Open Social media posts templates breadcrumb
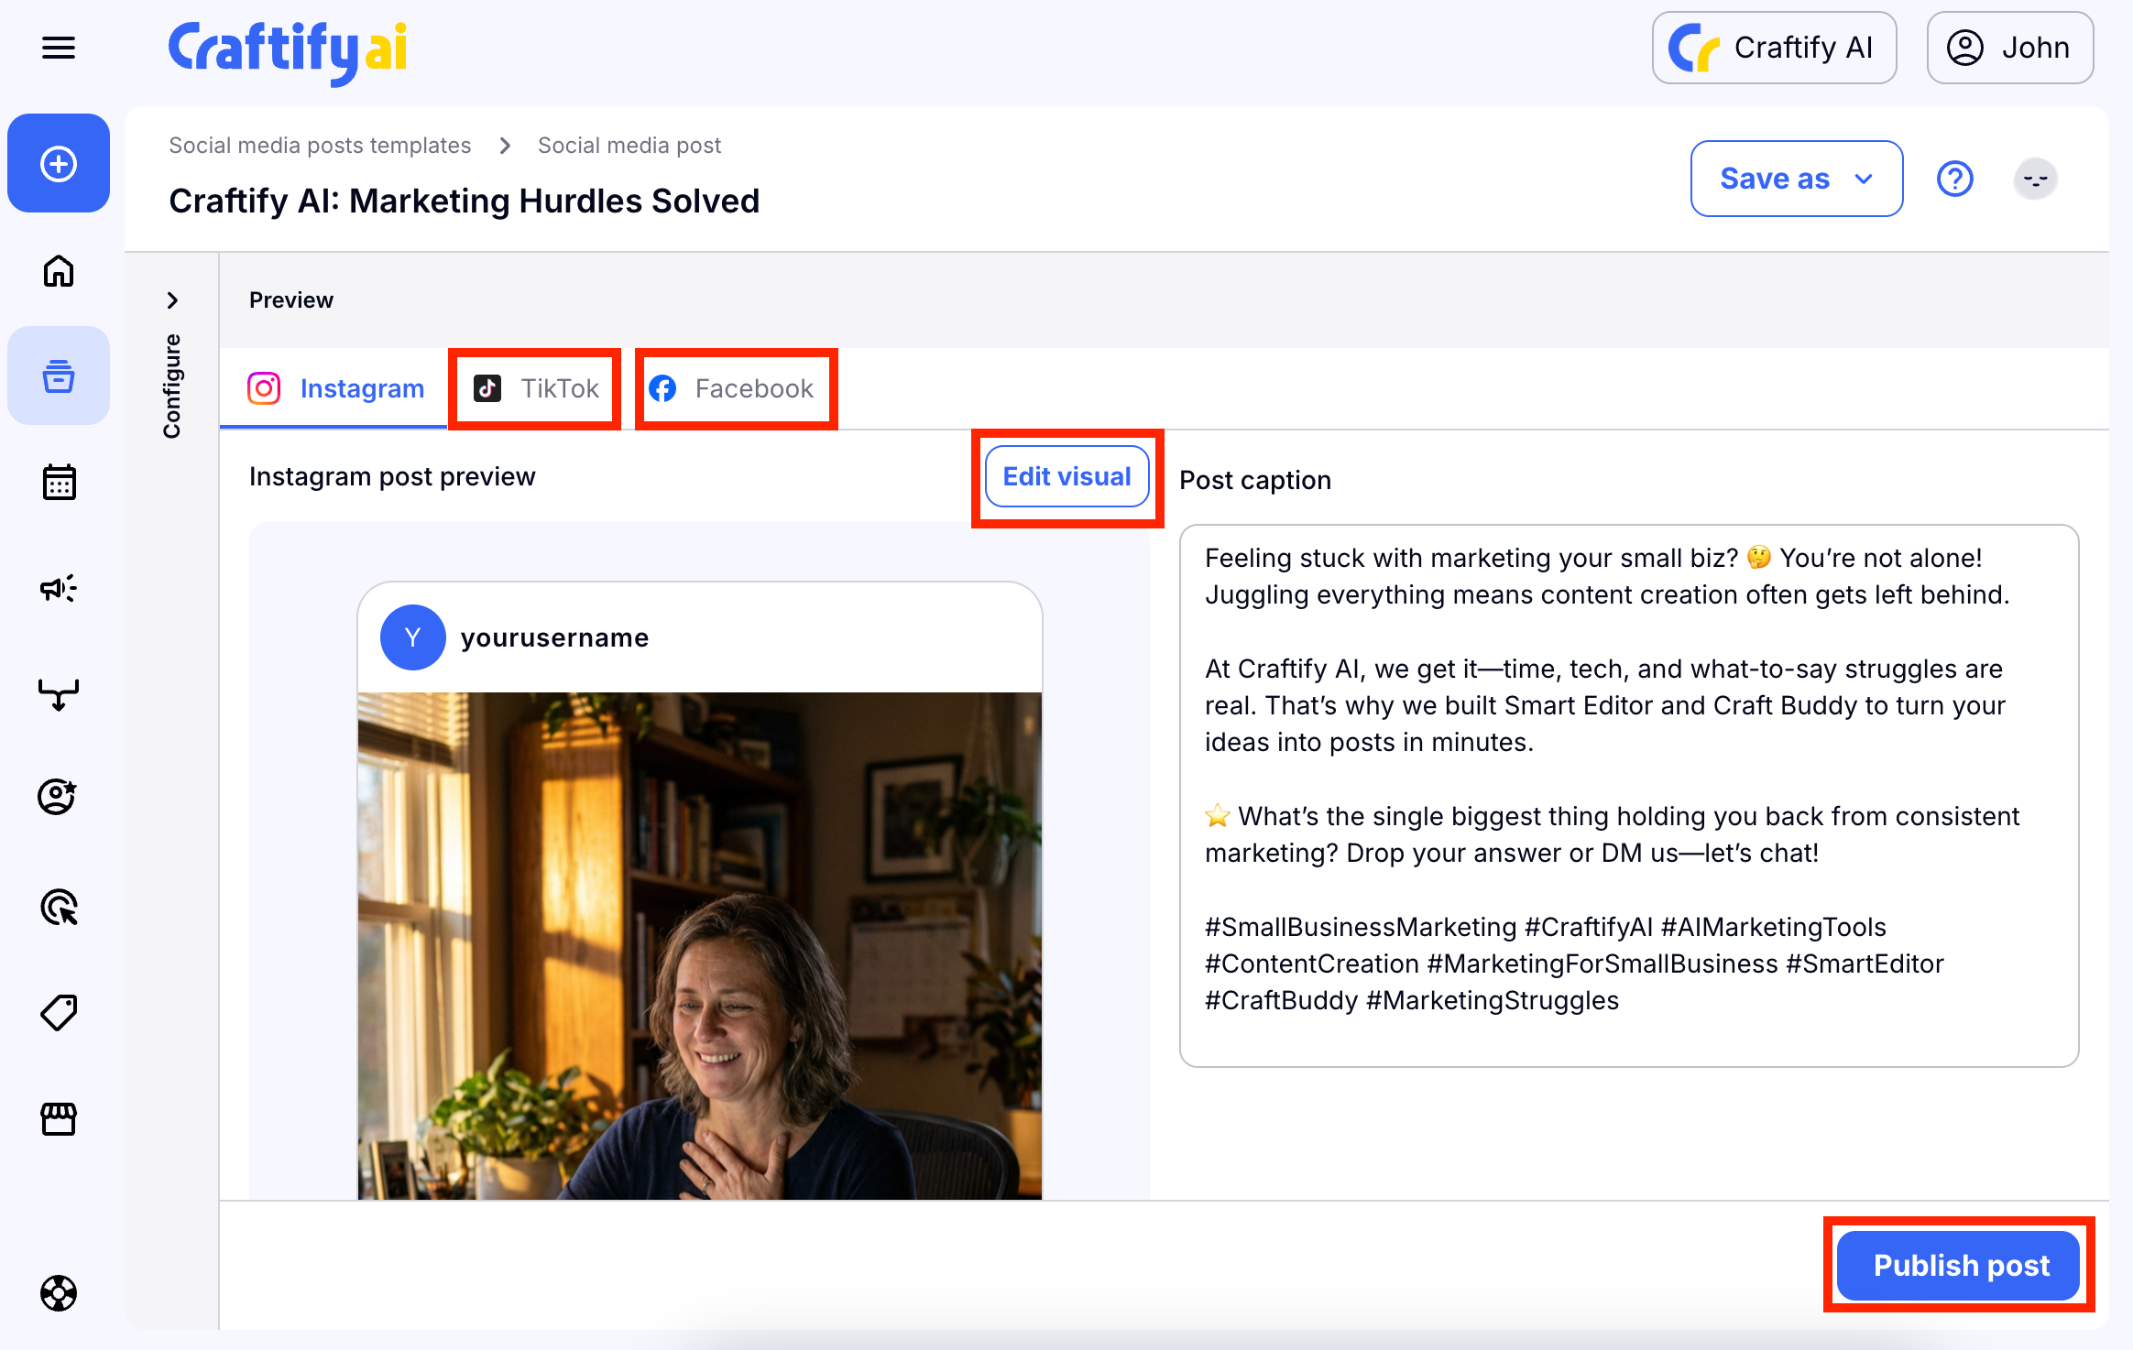2133x1350 pixels. [x=320, y=146]
